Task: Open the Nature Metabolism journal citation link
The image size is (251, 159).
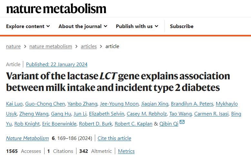Action: pyautogui.click(x=27, y=138)
